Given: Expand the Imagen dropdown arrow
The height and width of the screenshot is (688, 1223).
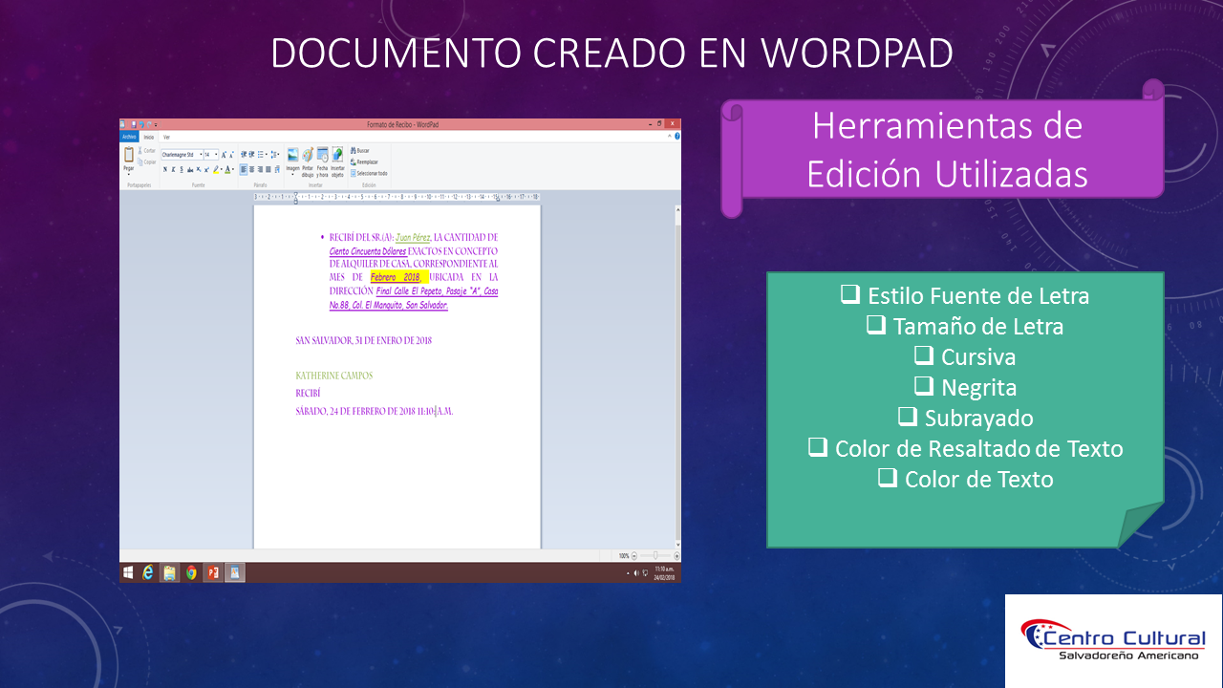Looking at the screenshot, I should (292, 175).
